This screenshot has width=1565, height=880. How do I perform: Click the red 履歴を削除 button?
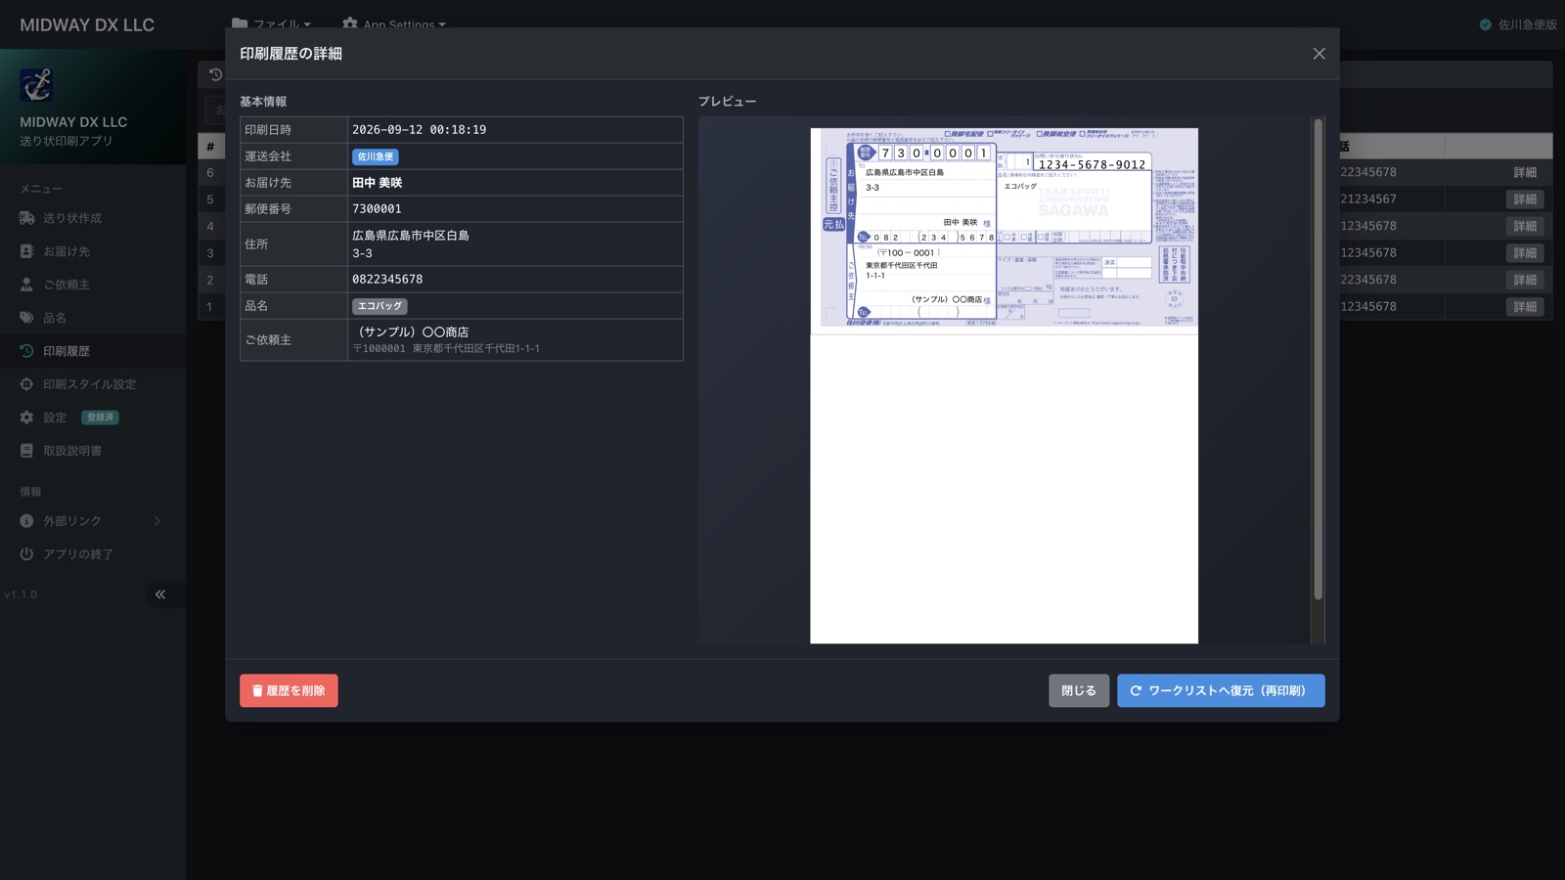click(x=289, y=690)
